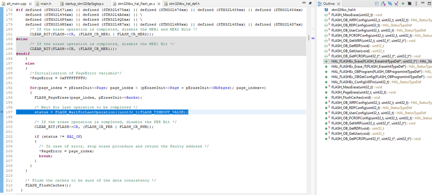432x195 pixels.
Task: Toggle Hide Non-Public Members green dot icon
Action: coord(403,3)
